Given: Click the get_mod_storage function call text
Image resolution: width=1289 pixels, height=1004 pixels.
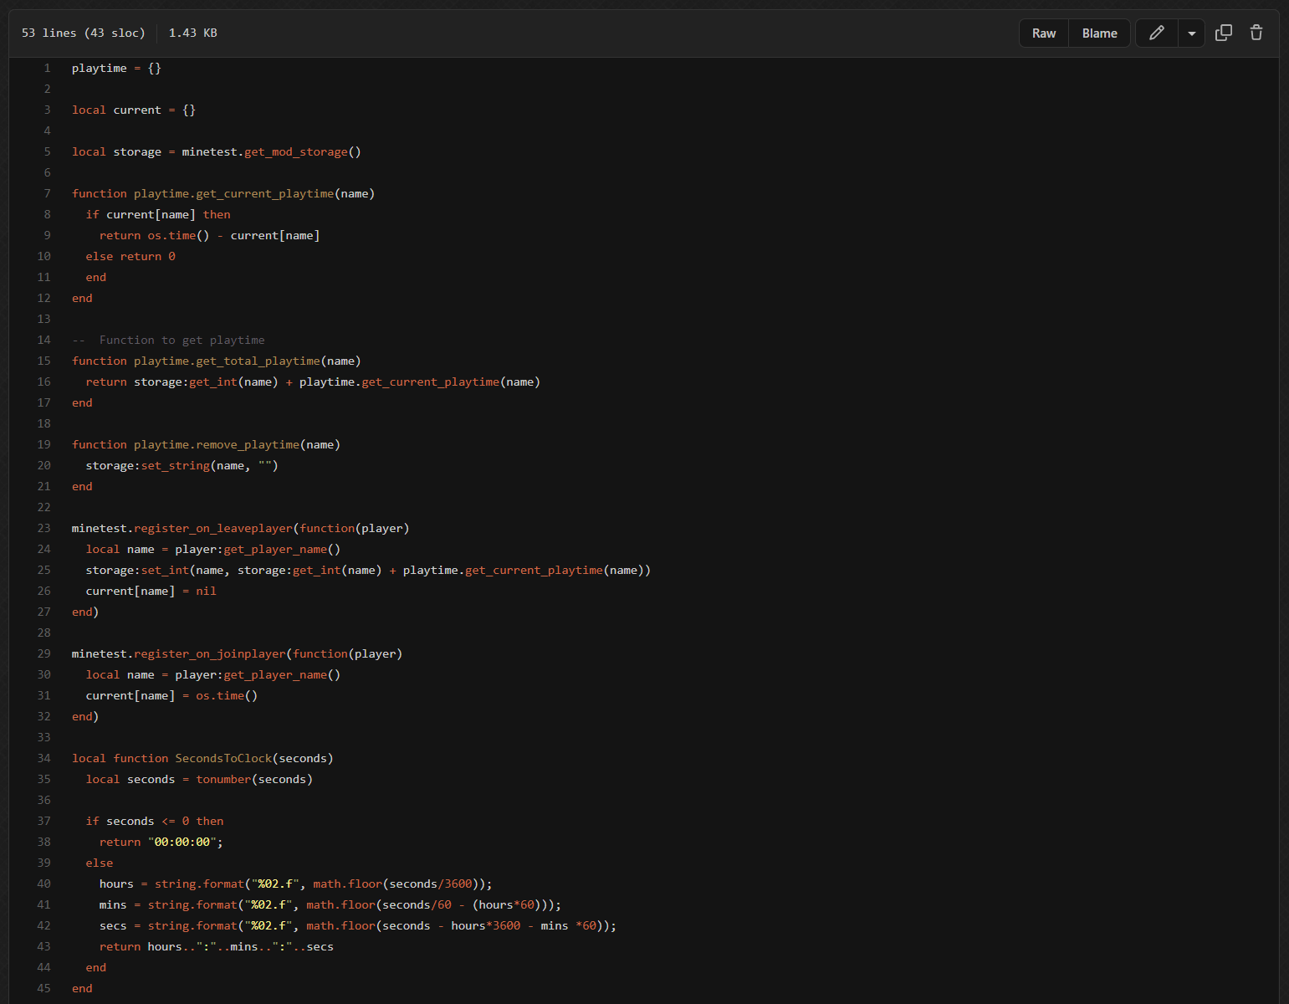Looking at the screenshot, I should pyautogui.click(x=295, y=152).
